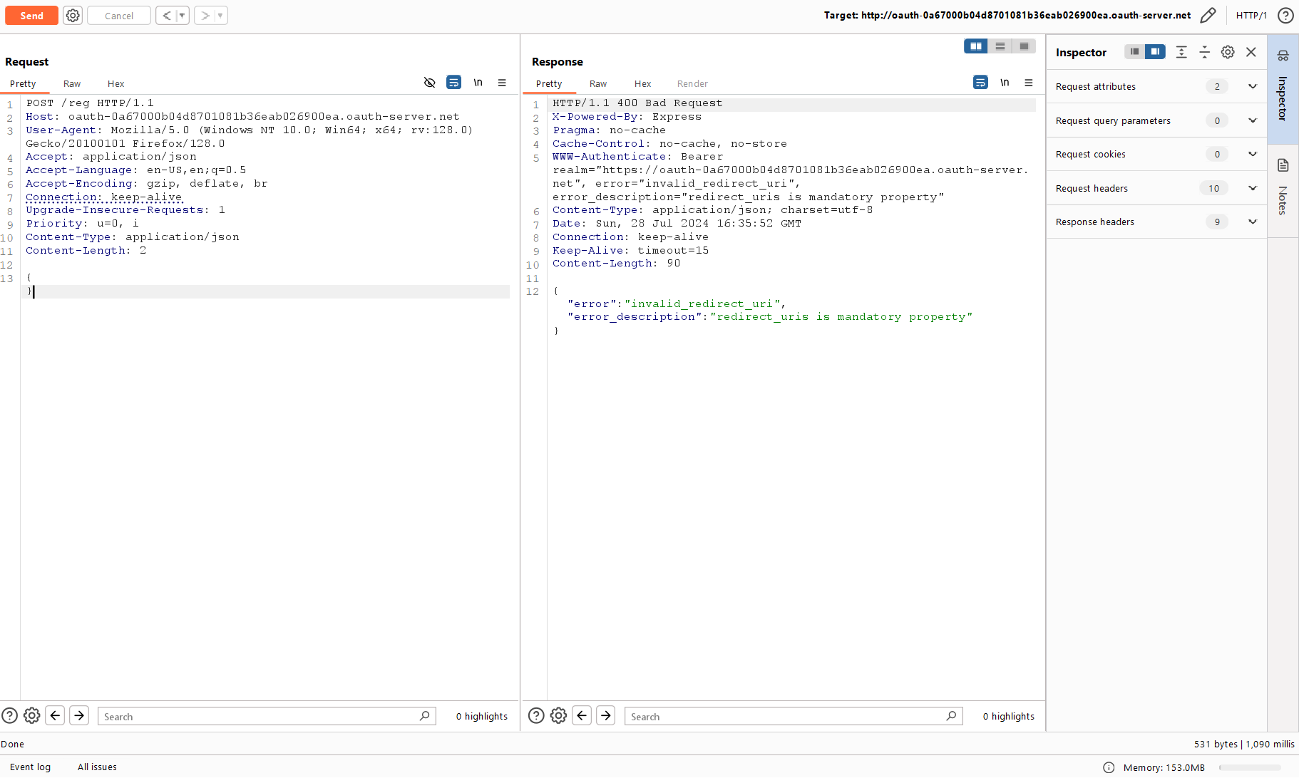Go to the next match in Response search
The width and height of the screenshot is (1299, 778).
pos(606,715)
